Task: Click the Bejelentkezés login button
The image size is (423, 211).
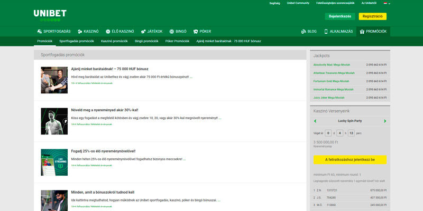Action: click(x=340, y=16)
